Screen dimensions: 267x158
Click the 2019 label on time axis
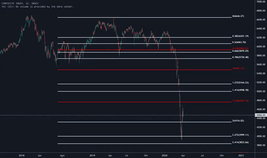pos(92,155)
